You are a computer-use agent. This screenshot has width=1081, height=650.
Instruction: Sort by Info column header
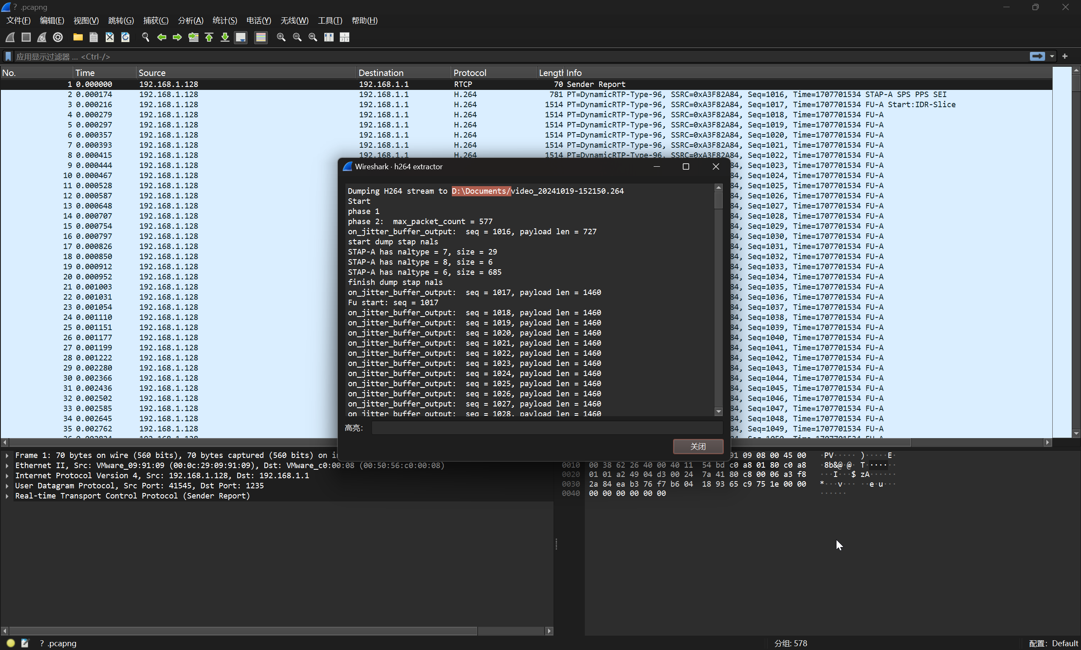[x=809, y=73]
